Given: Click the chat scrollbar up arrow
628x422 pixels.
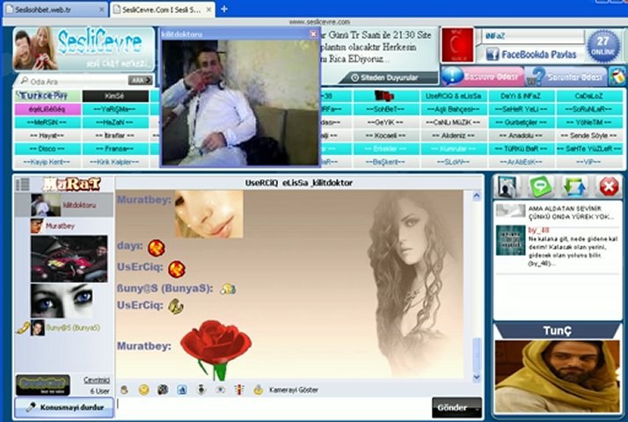Looking at the screenshot, I should point(477,196).
